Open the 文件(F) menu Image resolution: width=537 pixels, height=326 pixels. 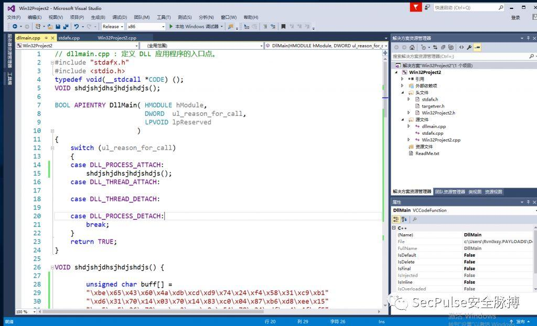[x=14, y=17]
